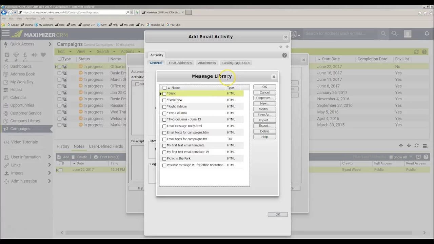Click the search magnifier icon in header
Image resolution: width=434 pixels, height=244 pixels.
383,34
